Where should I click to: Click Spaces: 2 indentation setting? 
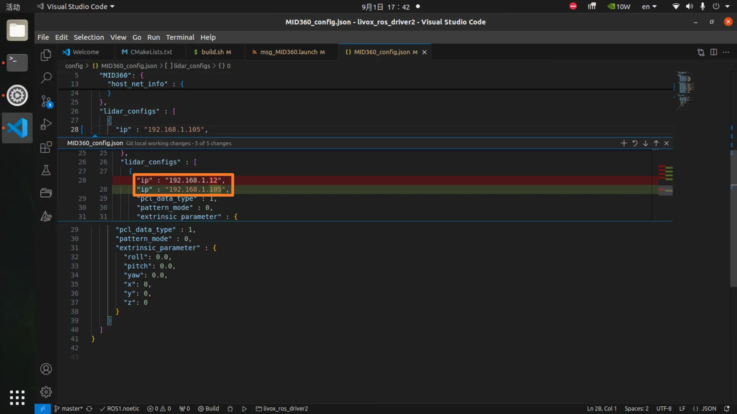coord(636,409)
